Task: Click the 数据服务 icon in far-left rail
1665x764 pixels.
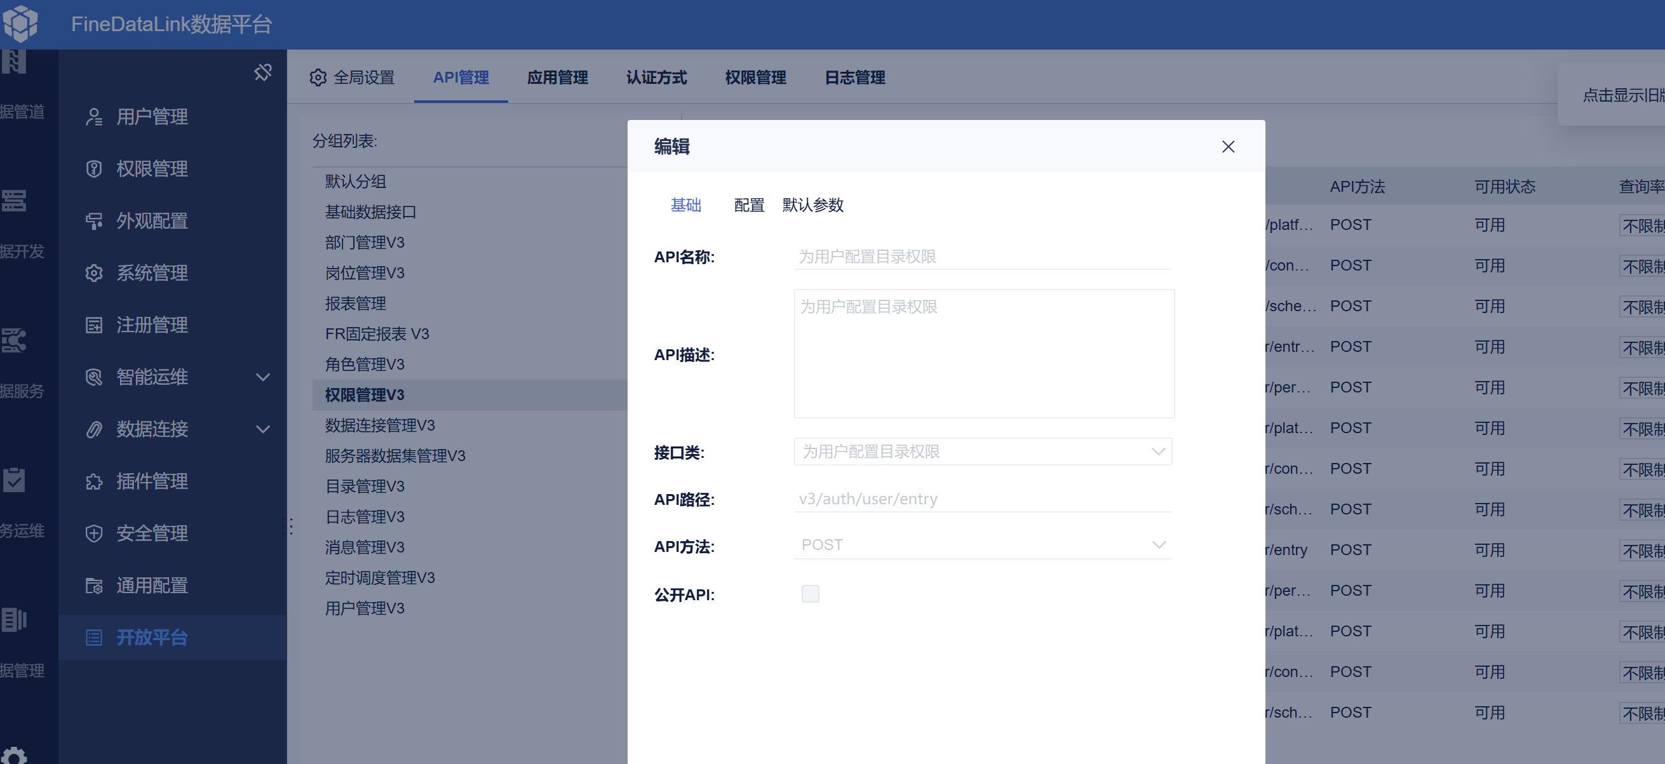Action: coord(14,340)
